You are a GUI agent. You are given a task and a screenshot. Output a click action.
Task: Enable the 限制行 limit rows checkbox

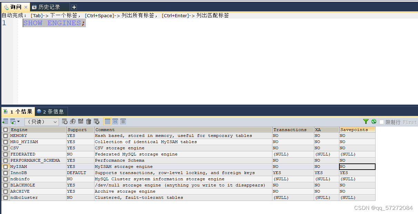click(381, 121)
